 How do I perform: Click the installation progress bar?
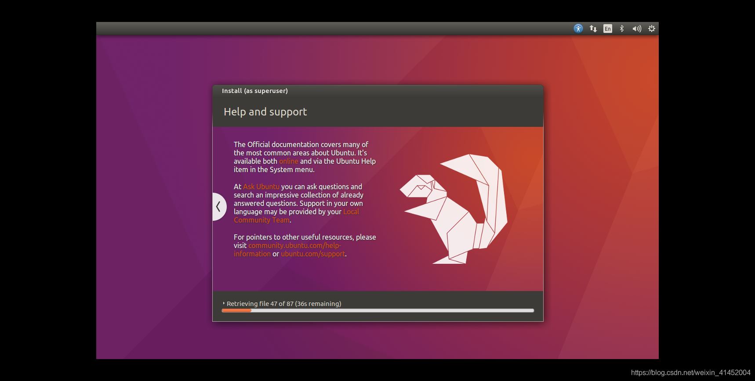click(x=378, y=310)
